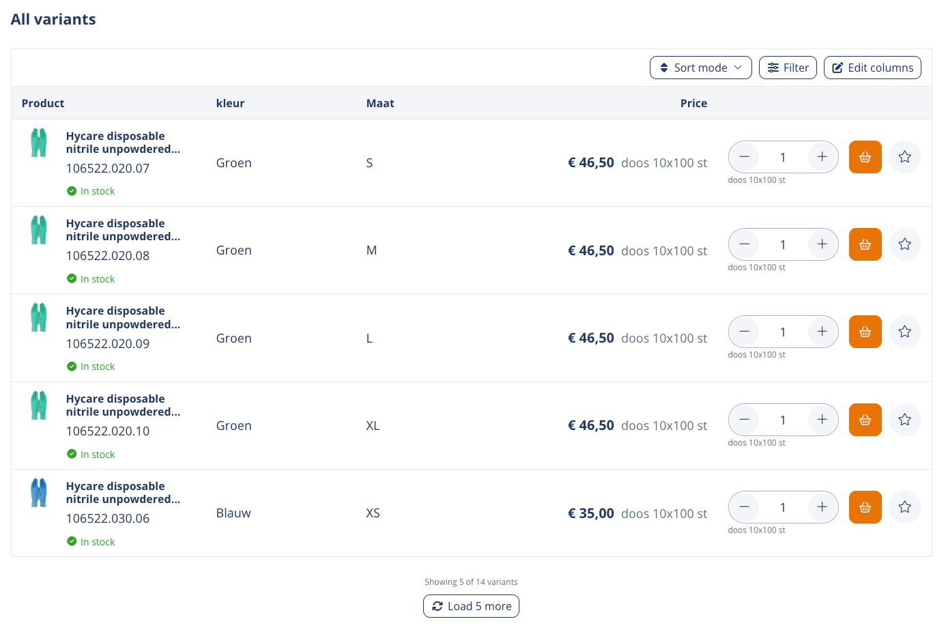Open product link for 106522.030.06
946x632 pixels.
coord(124,493)
